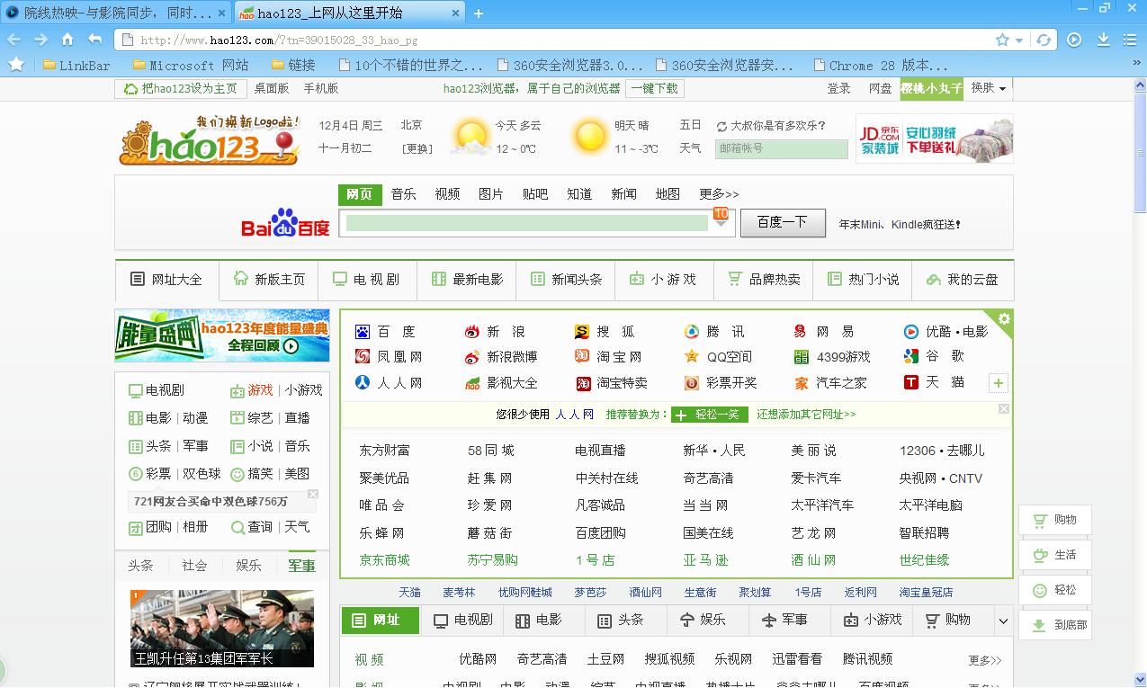This screenshot has height=688, width=1147.
Task: Close the 双色球 lottery notice
Action: [313, 494]
